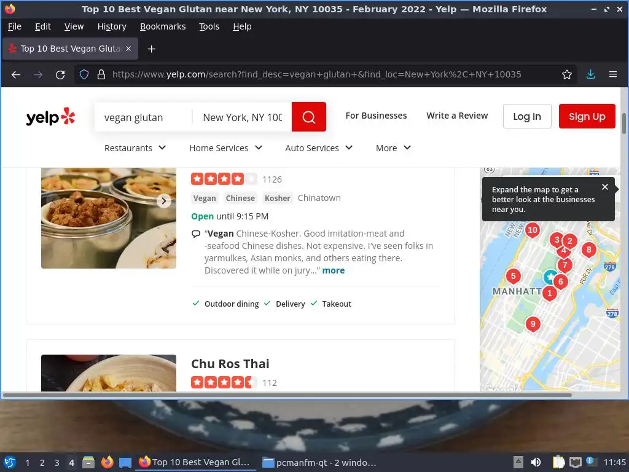Open the Write a Review link
The height and width of the screenshot is (472, 629).
(x=457, y=116)
